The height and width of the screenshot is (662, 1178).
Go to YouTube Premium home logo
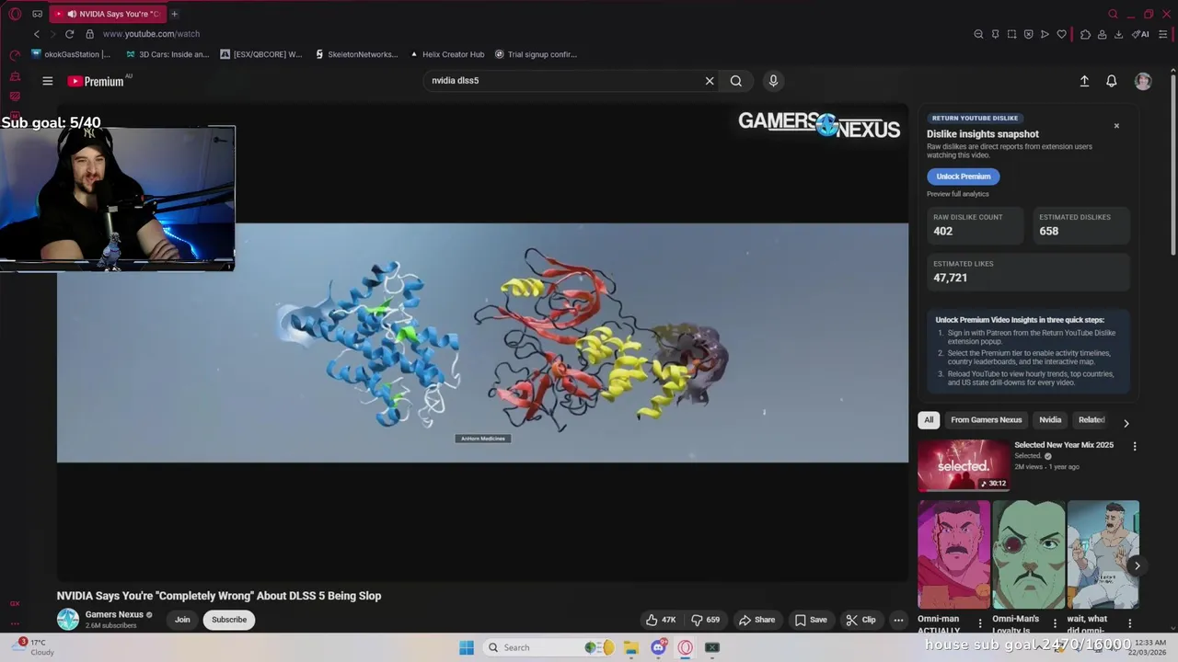[96, 81]
